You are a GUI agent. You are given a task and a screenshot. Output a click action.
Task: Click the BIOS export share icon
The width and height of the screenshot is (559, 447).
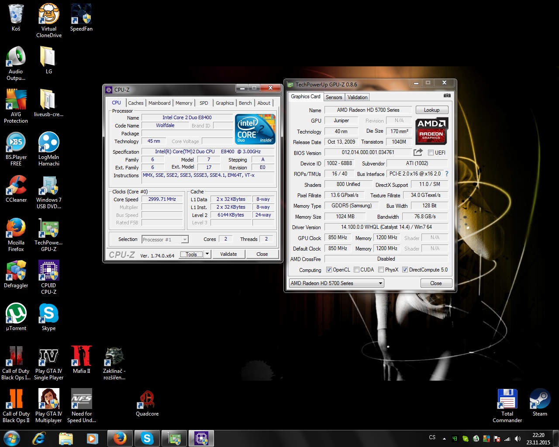[418, 152]
